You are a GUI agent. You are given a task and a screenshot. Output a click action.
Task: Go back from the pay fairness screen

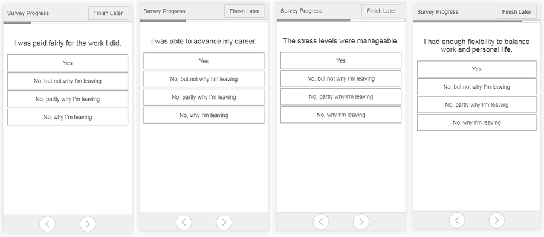coord(48,224)
